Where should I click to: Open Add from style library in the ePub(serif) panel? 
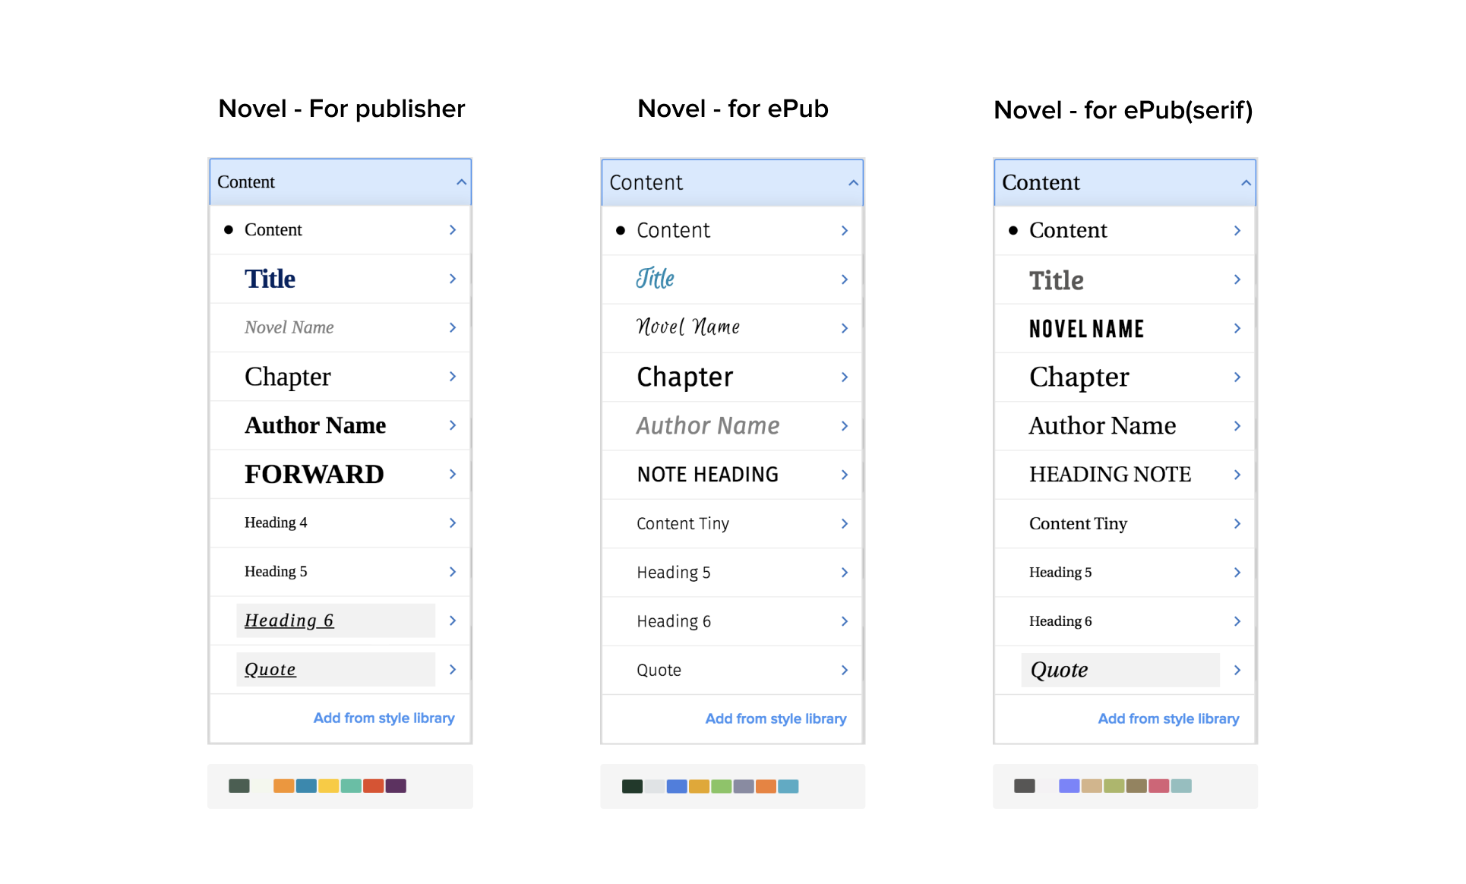tap(1168, 718)
